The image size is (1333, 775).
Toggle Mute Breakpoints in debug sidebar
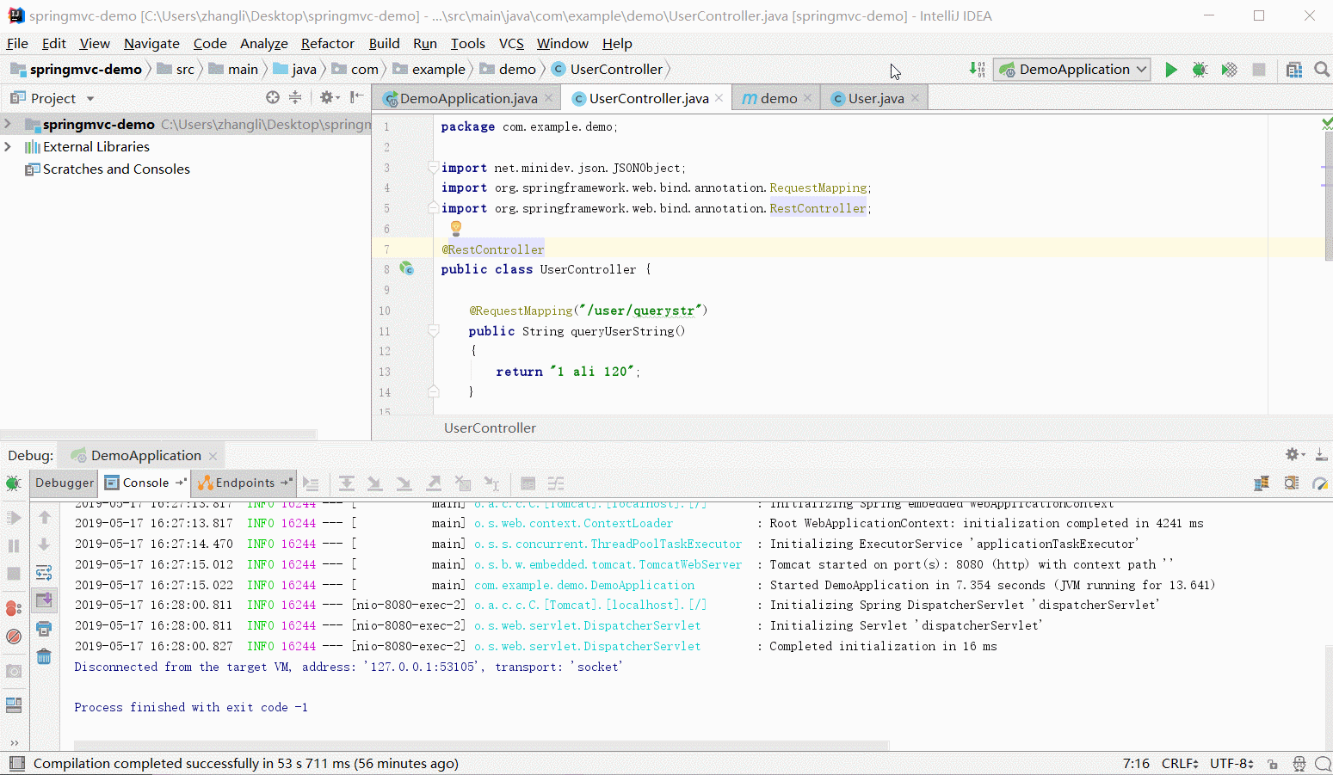coord(14,637)
